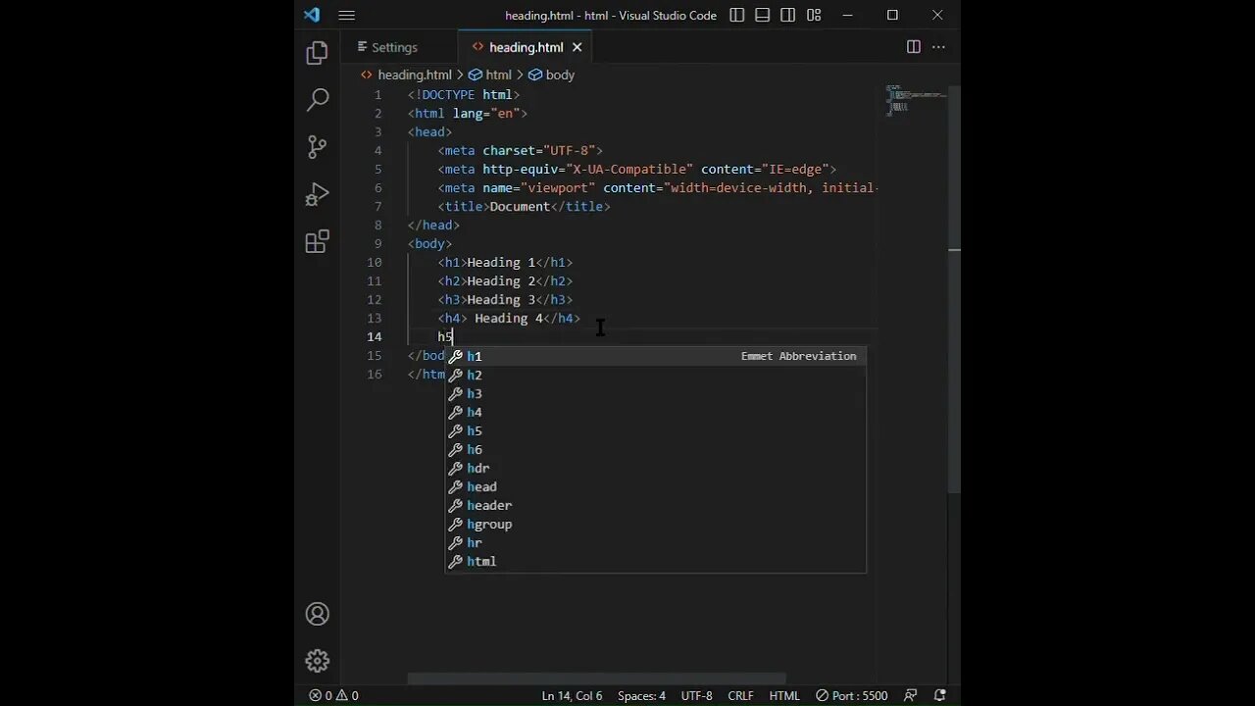Screen dimensions: 1255x706
Task: Open the Manage gear icon
Action: pos(317,661)
